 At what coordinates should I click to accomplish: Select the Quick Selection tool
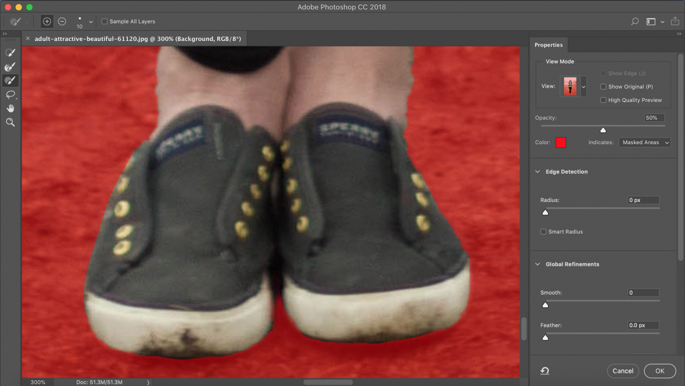pos(10,53)
